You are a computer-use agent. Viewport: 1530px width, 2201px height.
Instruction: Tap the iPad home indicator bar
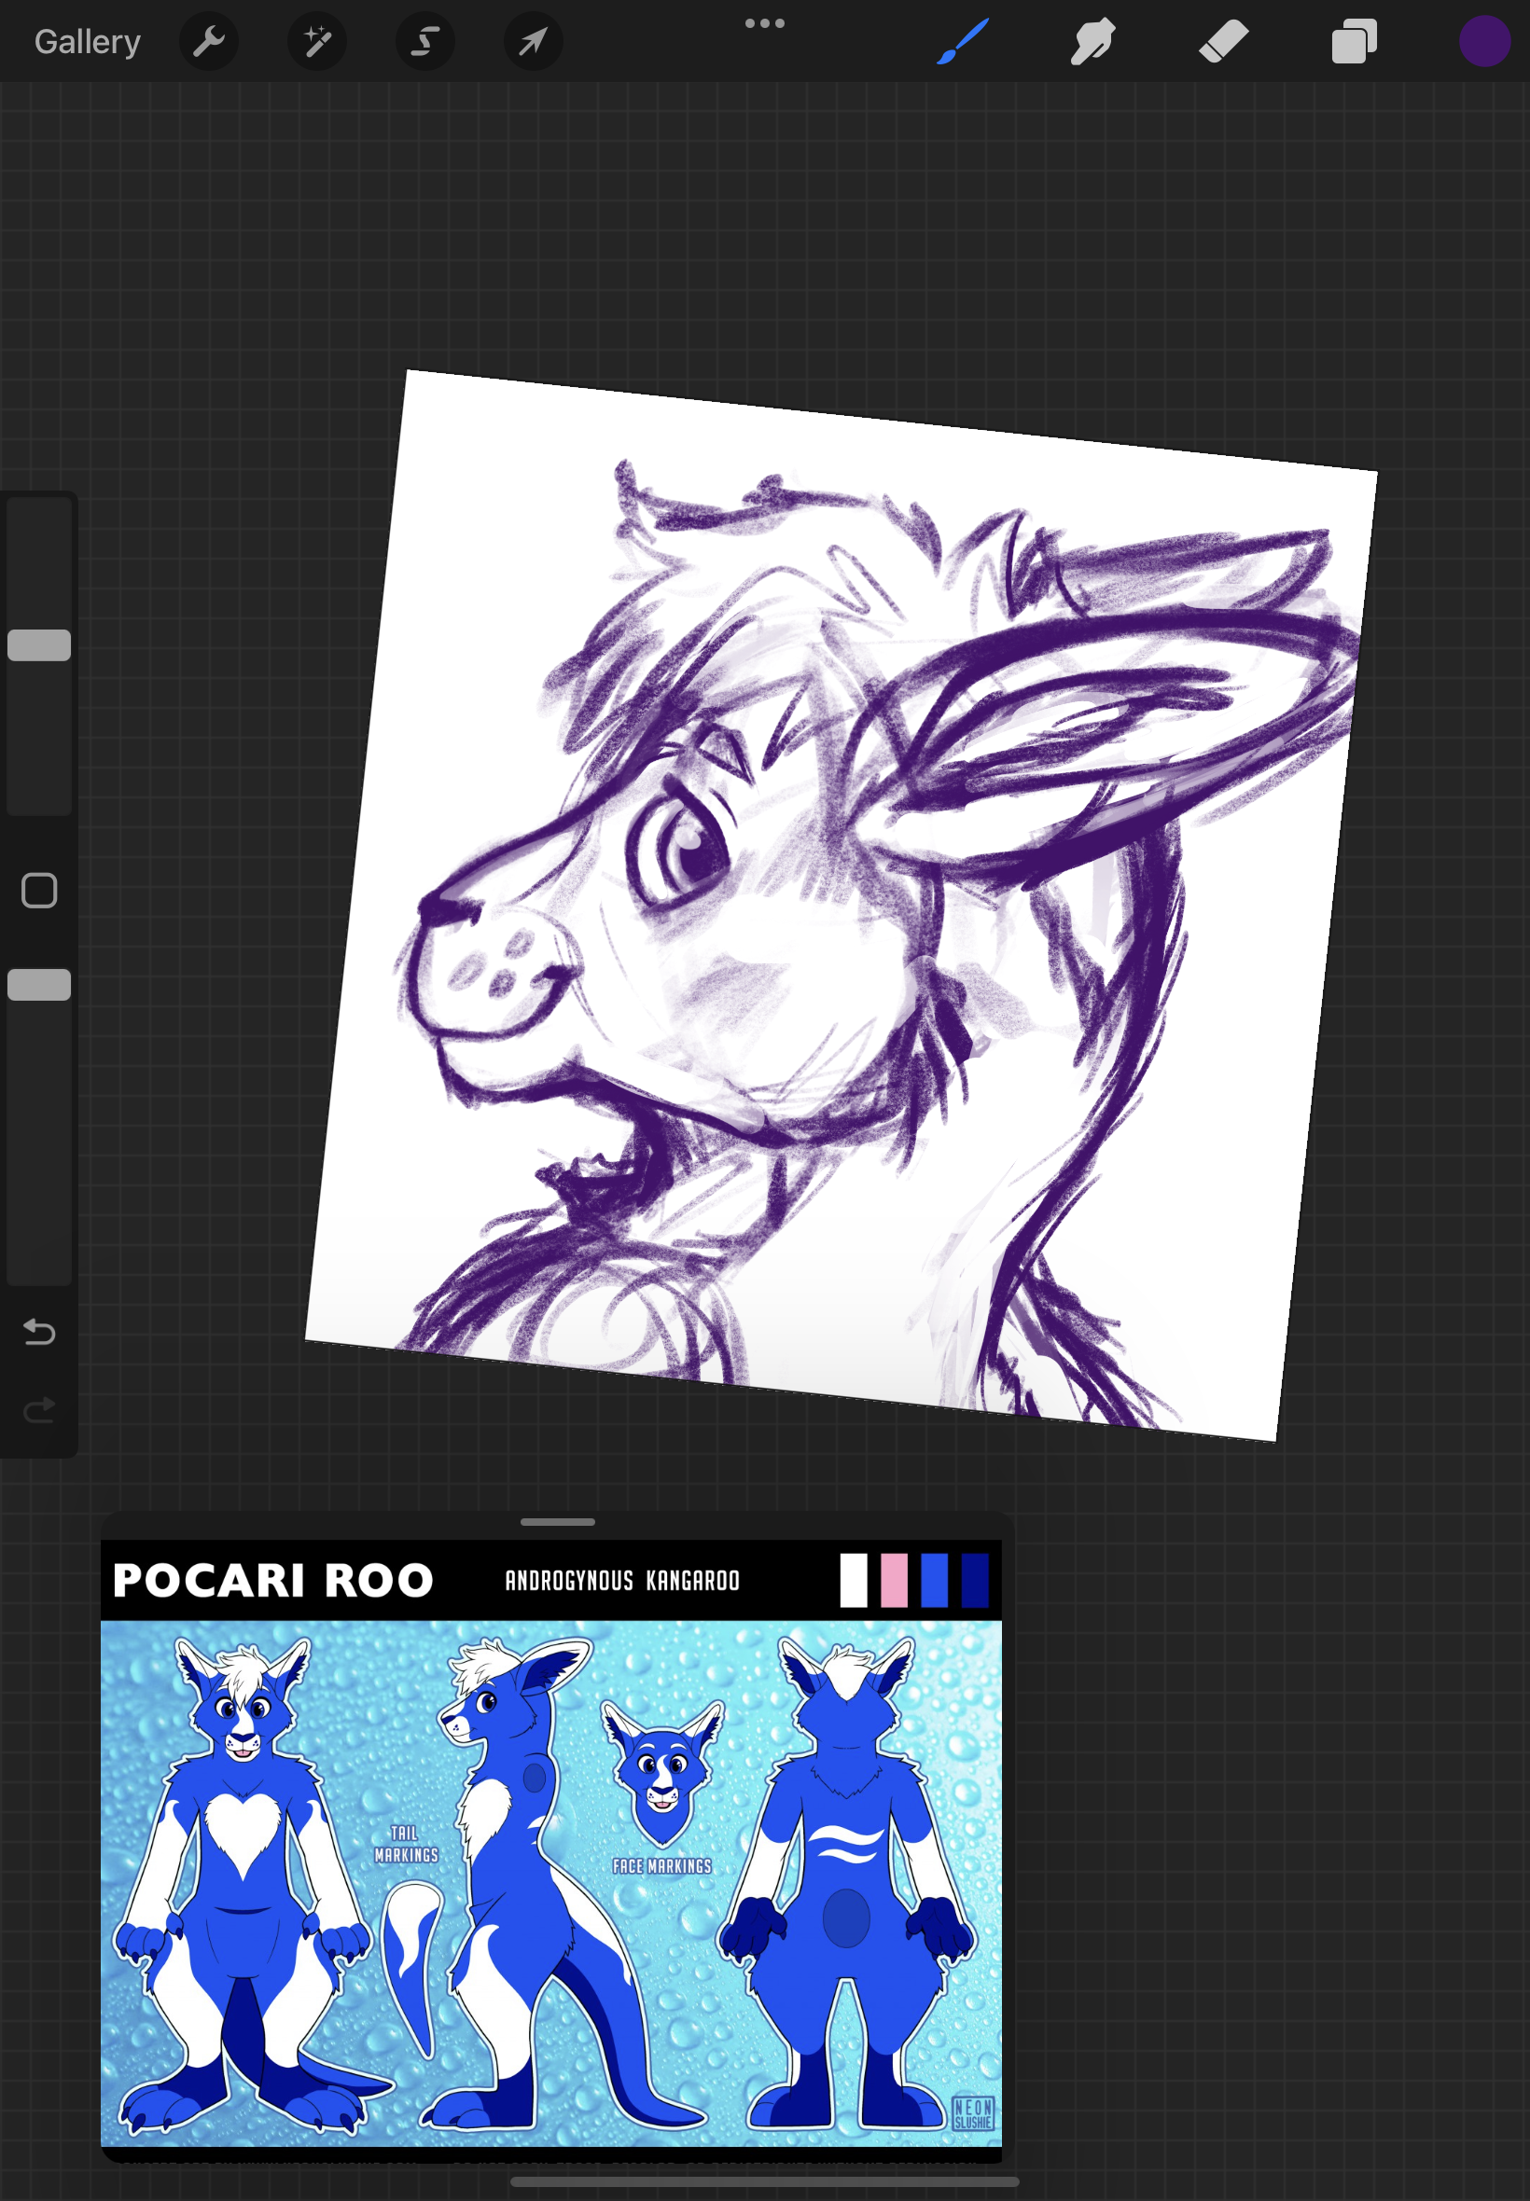click(764, 2181)
